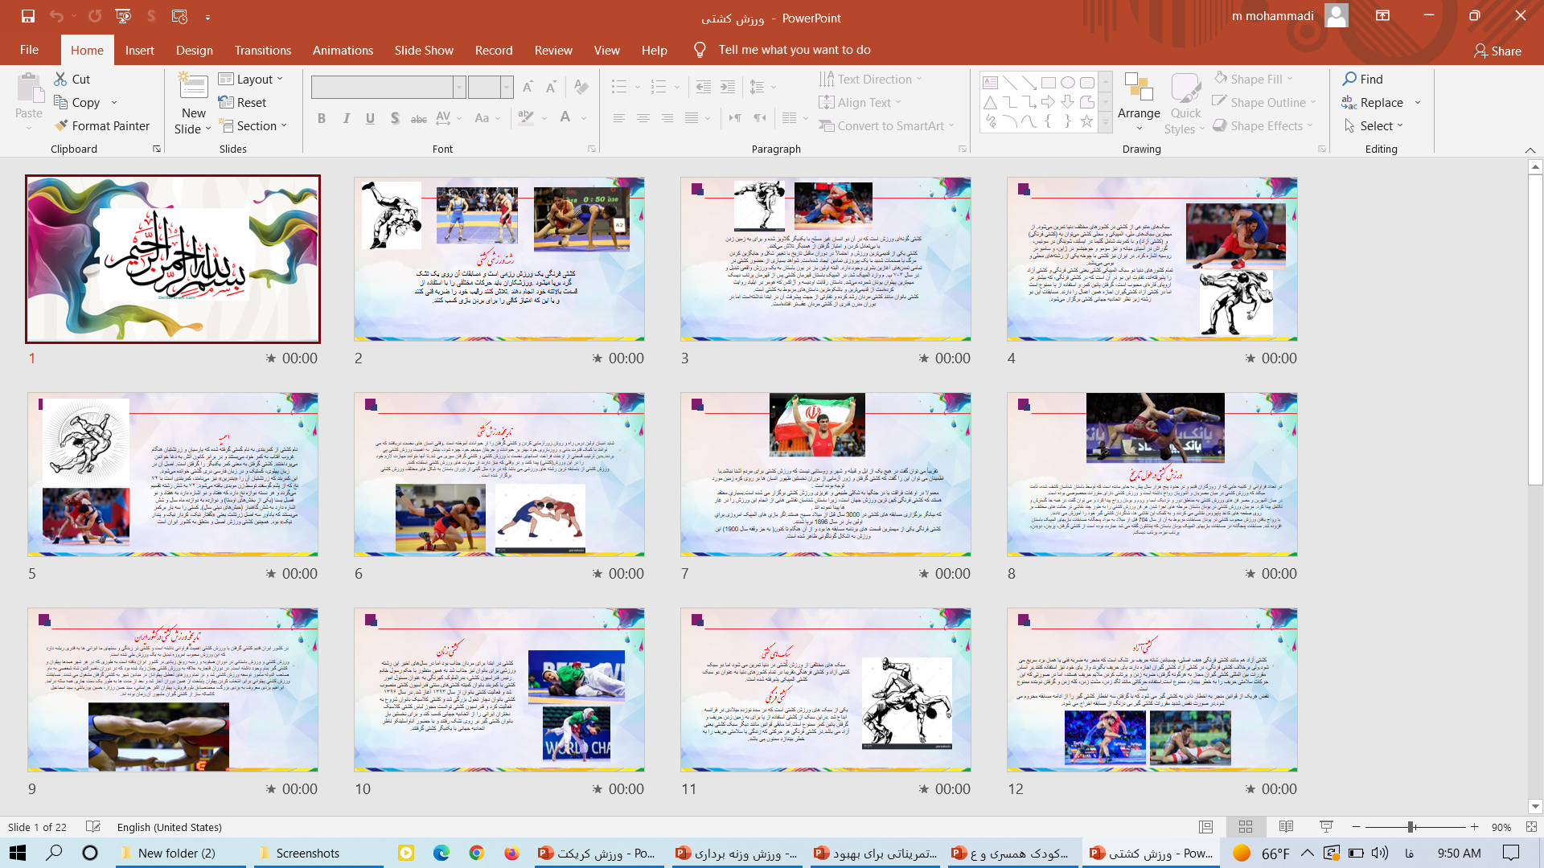
Task: Toggle Italic formatting button
Action: point(346,118)
